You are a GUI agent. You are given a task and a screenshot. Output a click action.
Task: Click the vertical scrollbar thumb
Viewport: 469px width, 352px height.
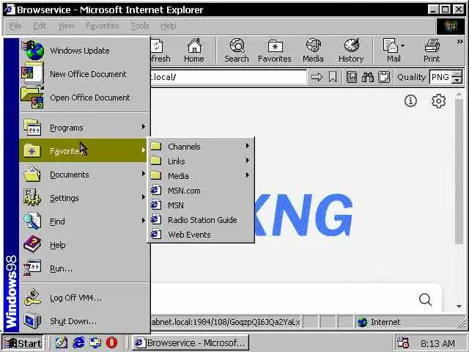click(x=459, y=171)
